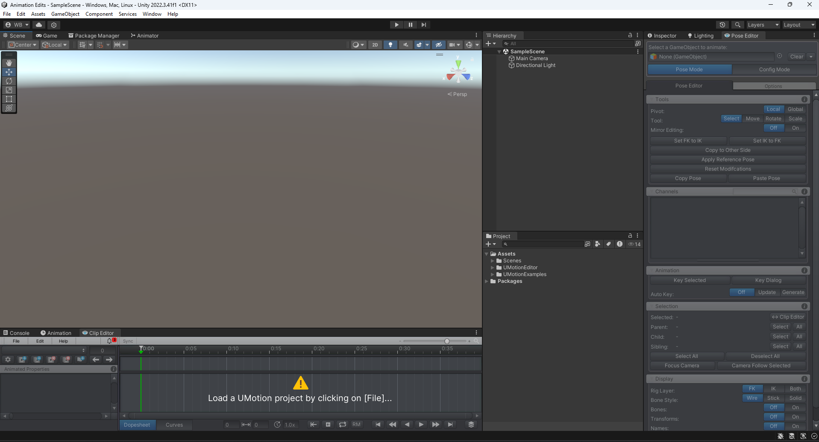The image size is (819, 442).
Task: Toggle Scene lighting bulb icon
Action: coord(390,45)
